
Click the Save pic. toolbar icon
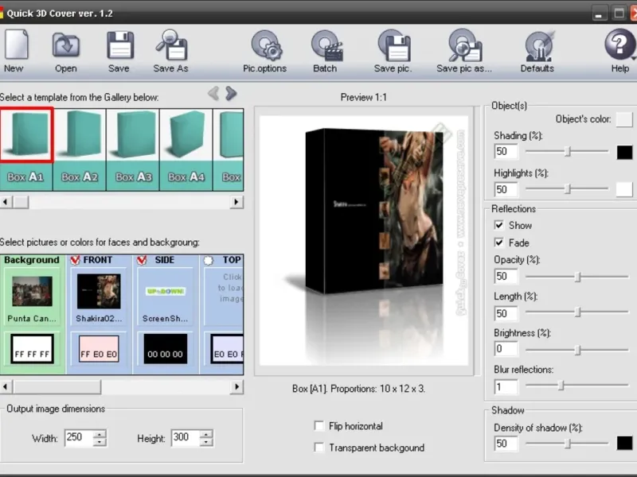(x=393, y=45)
